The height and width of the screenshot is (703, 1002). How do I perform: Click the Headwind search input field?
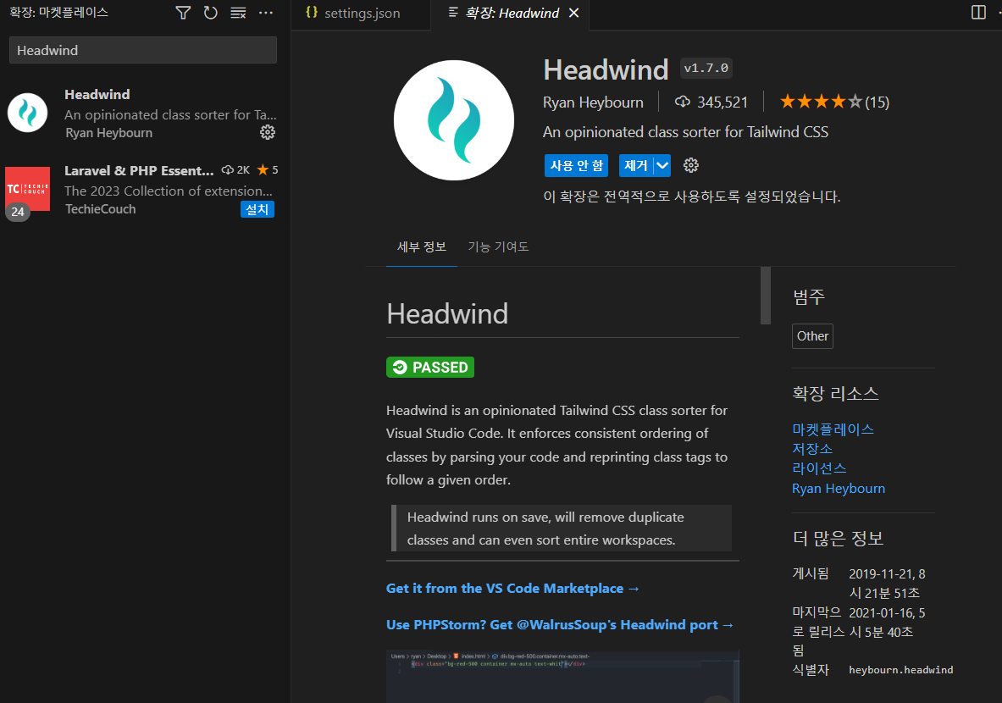coord(143,50)
